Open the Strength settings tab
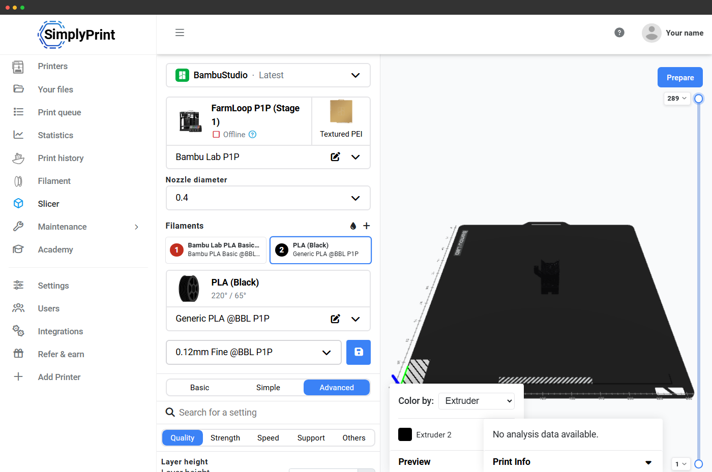This screenshot has width=712, height=472. point(225,438)
